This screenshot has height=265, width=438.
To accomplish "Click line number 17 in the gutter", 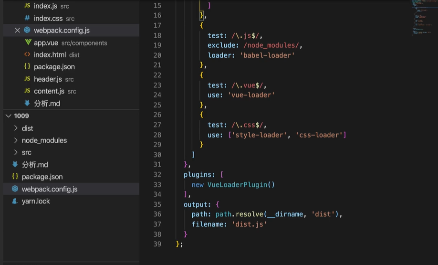I will point(157,25).
